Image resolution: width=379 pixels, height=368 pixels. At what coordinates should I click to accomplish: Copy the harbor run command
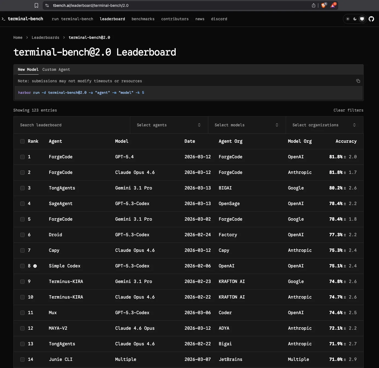(x=358, y=81)
